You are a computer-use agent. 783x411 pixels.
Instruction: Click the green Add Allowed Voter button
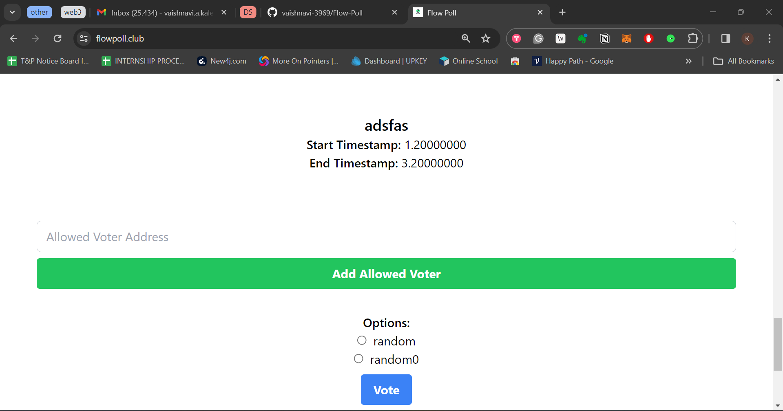coord(386,274)
